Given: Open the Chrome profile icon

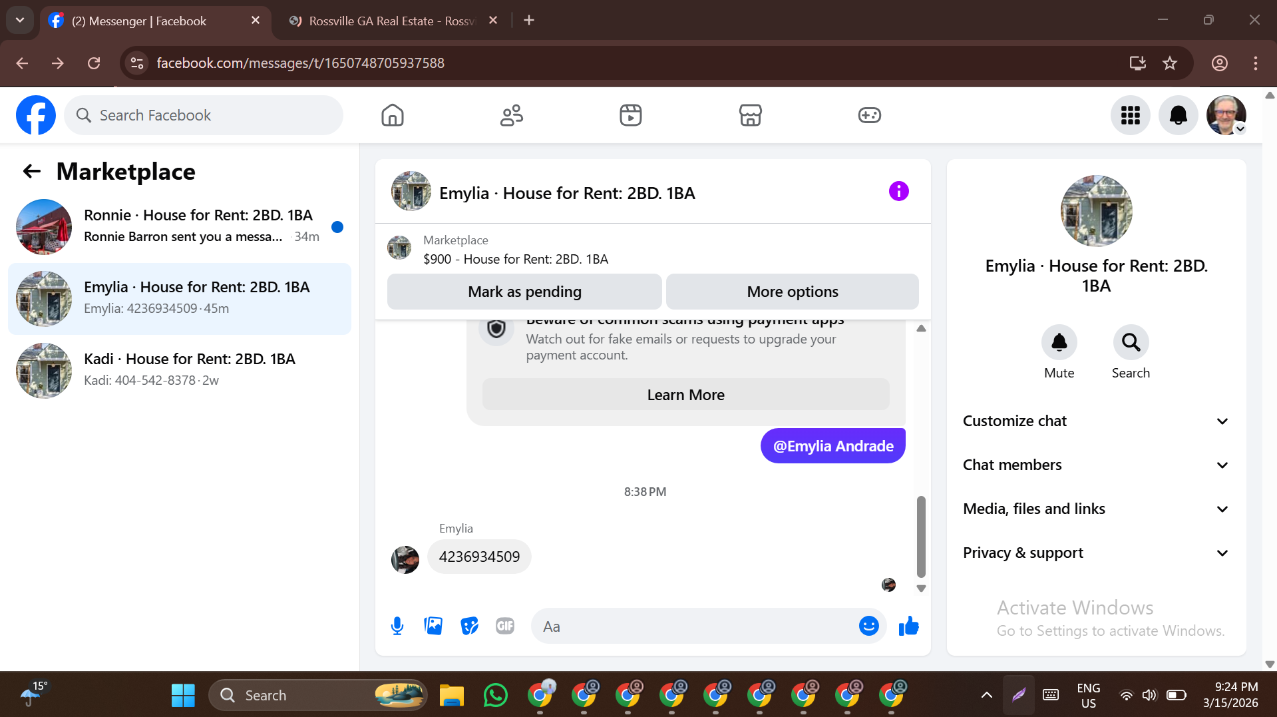Looking at the screenshot, I should coord(1219,63).
